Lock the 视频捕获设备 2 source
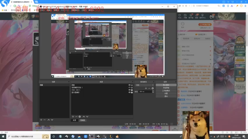Viewport: 248px width, 139px height. 132,87
